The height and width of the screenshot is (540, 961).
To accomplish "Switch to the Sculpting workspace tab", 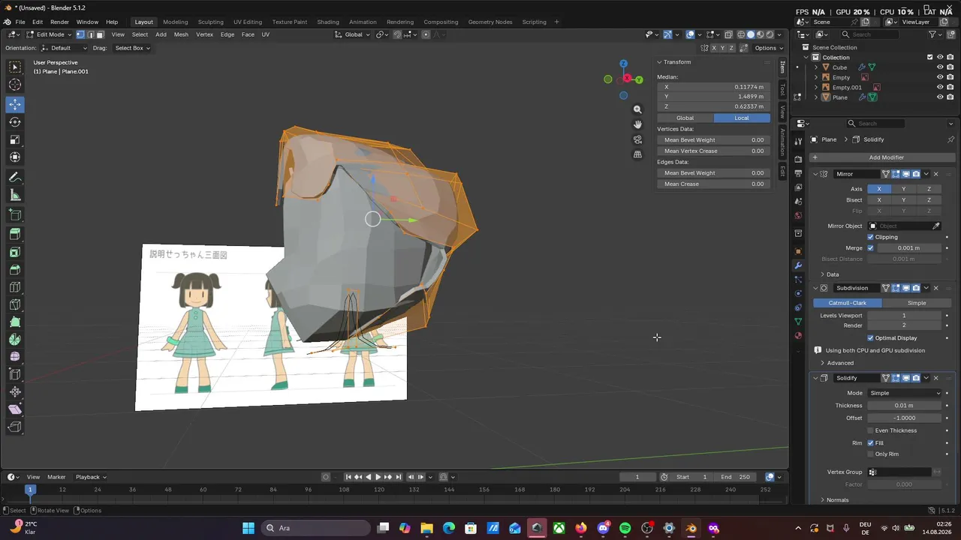I will click(210, 22).
